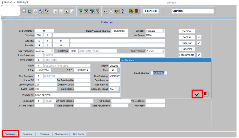
Task: Click the toolbar undo arrow icon
Action: (106, 11)
